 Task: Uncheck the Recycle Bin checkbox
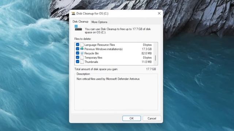(78, 53)
